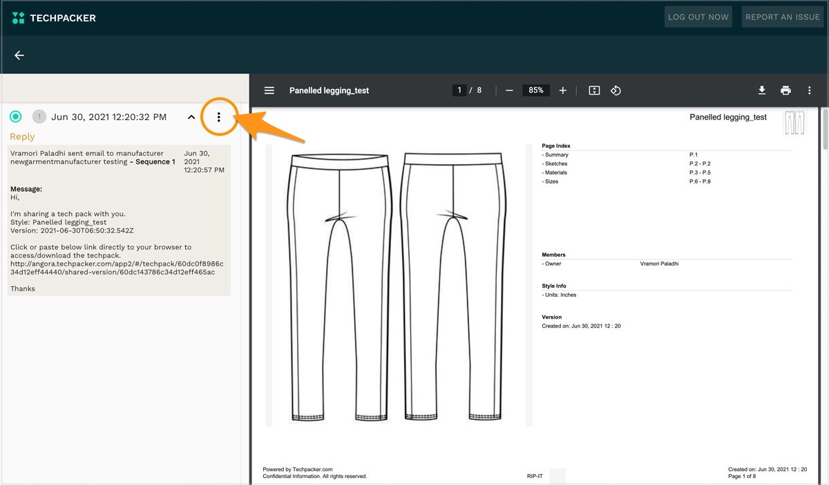Click 'Vramori Paladhi' owner name in PDF
Viewport: 829px width, 485px height.
tap(660, 264)
